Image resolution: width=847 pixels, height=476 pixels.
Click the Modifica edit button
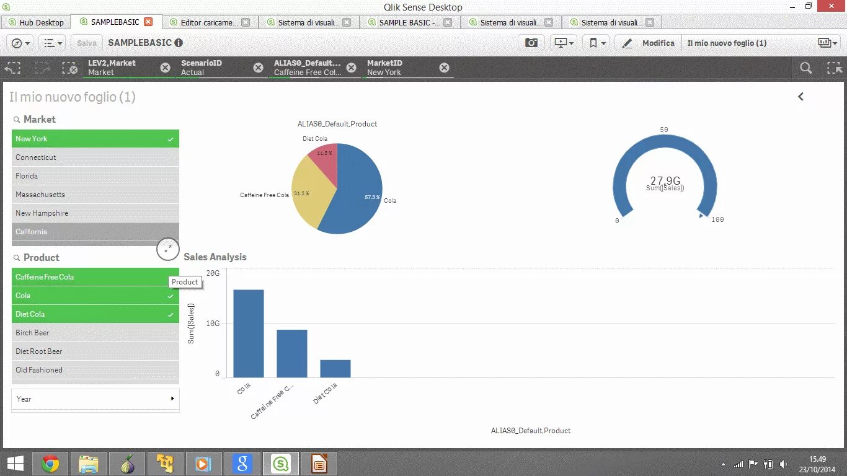[x=648, y=43]
